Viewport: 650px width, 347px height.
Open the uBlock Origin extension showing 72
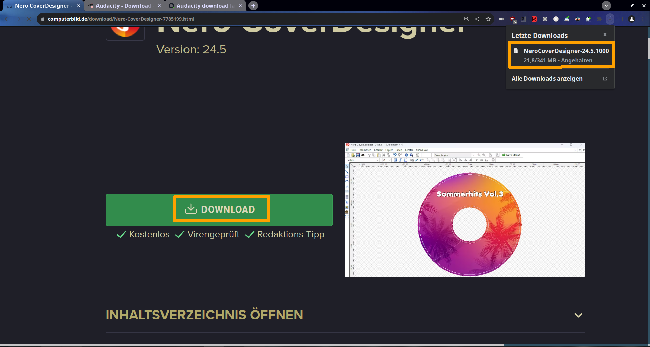513,19
